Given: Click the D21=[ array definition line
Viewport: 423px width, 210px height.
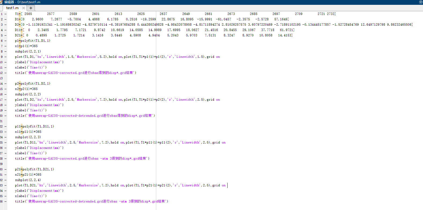Looking at the screenshot, I should (154, 35).
